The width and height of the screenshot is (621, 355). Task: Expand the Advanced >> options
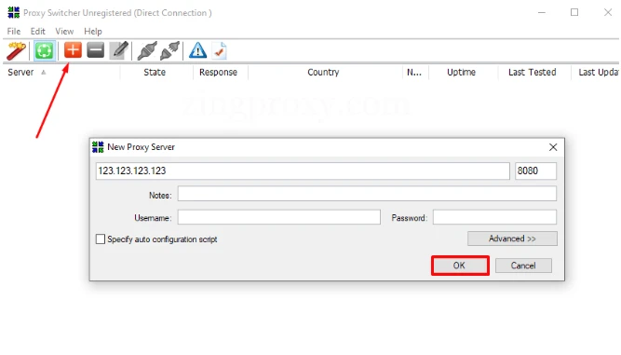pos(512,239)
